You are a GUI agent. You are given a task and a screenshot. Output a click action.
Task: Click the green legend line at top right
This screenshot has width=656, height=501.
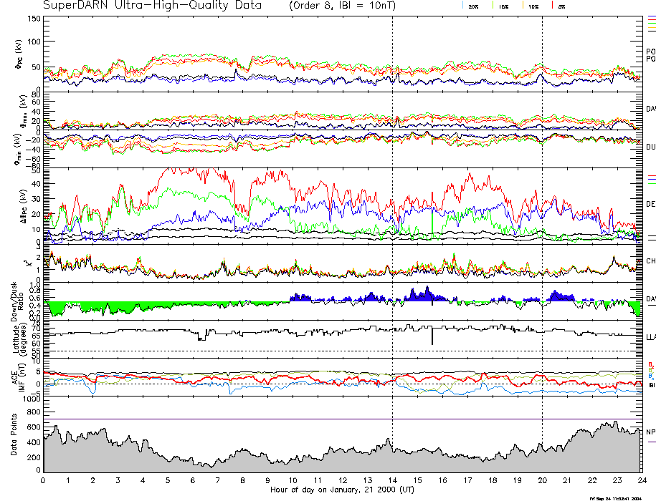651,23
